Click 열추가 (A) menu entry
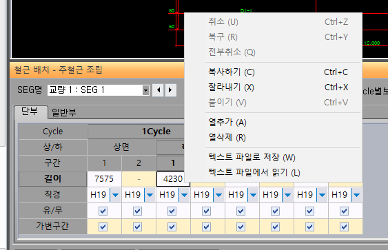 (273, 123)
